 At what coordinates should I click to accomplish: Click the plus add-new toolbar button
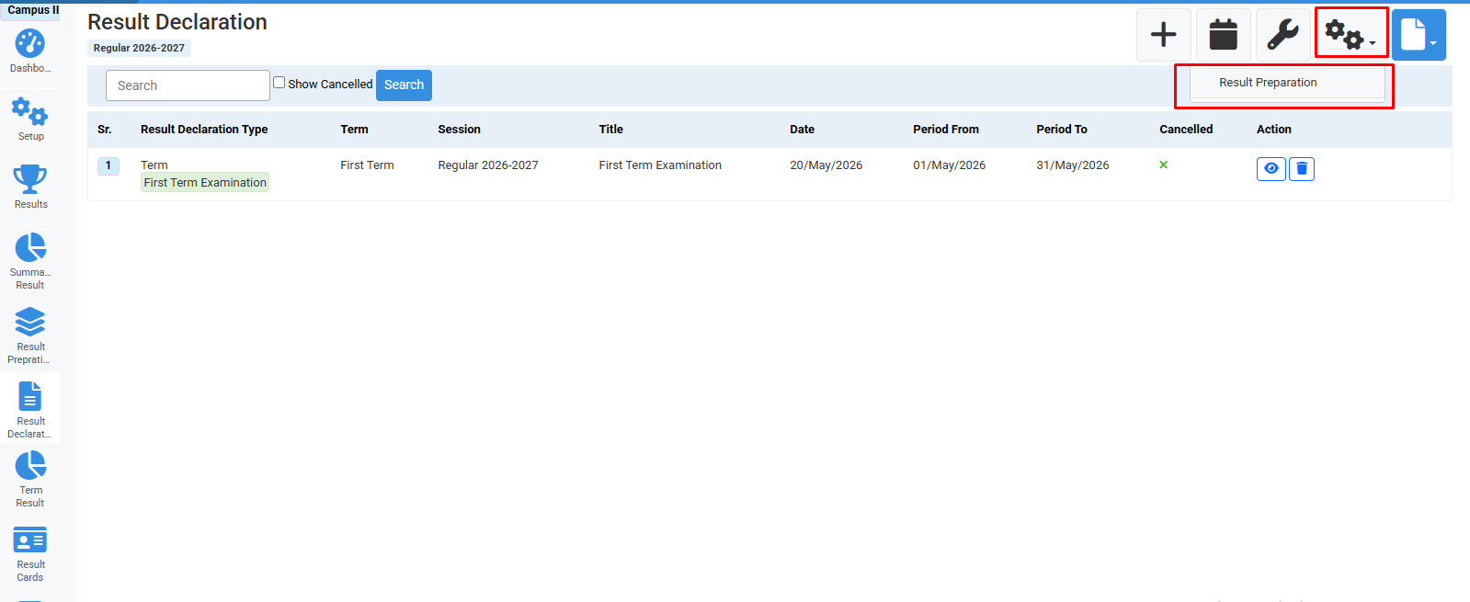tap(1164, 35)
